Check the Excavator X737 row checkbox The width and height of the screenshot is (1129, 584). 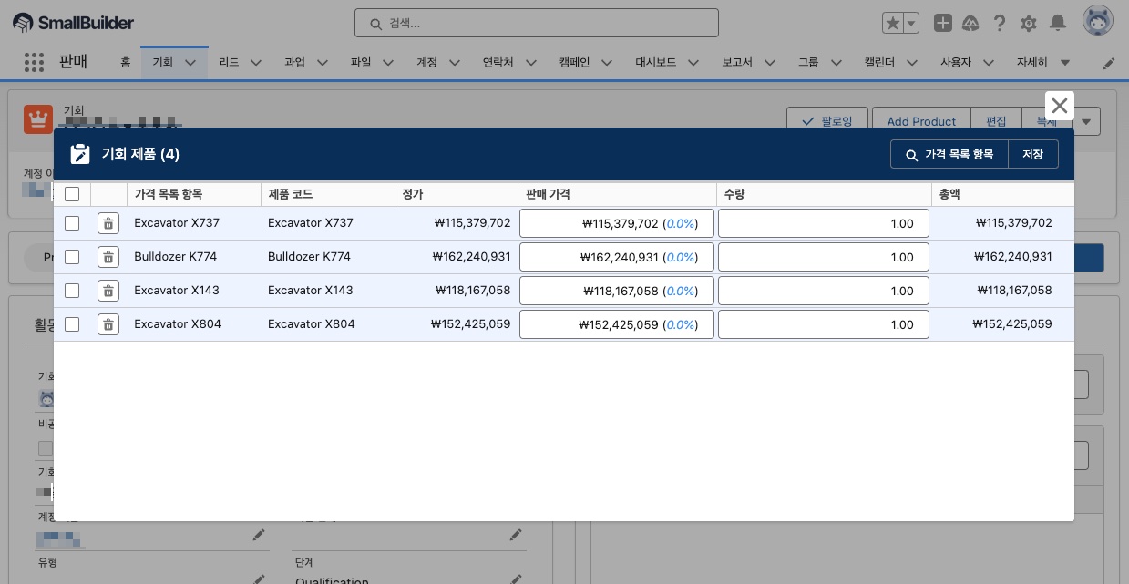click(x=72, y=223)
